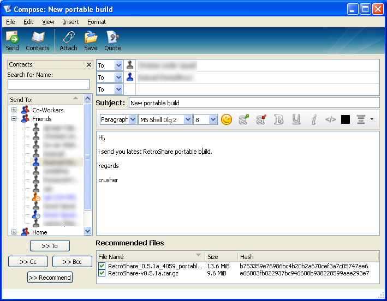Click the Quote toolbar icon
The image size is (387, 301).
112,41
